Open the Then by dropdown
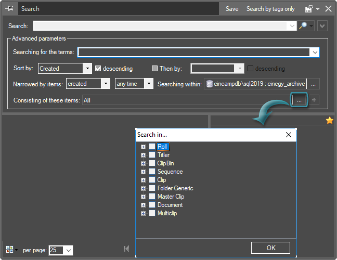The width and height of the screenshot is (337, 260). 240,68
